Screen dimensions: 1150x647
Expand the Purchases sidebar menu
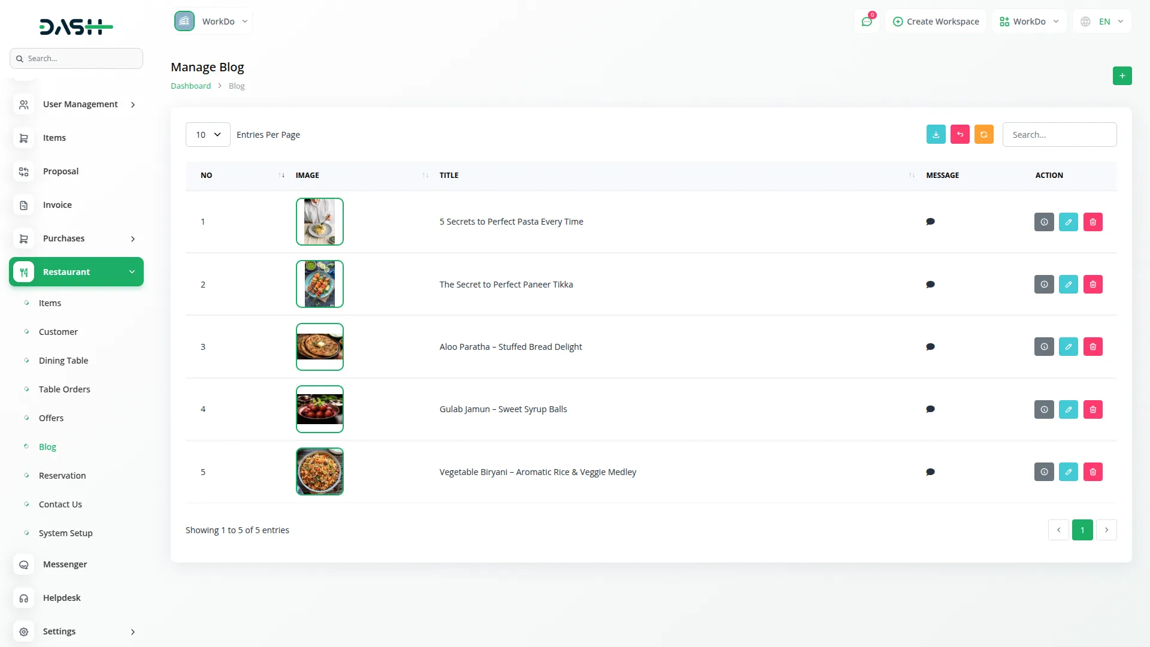[x=63, y=238]
